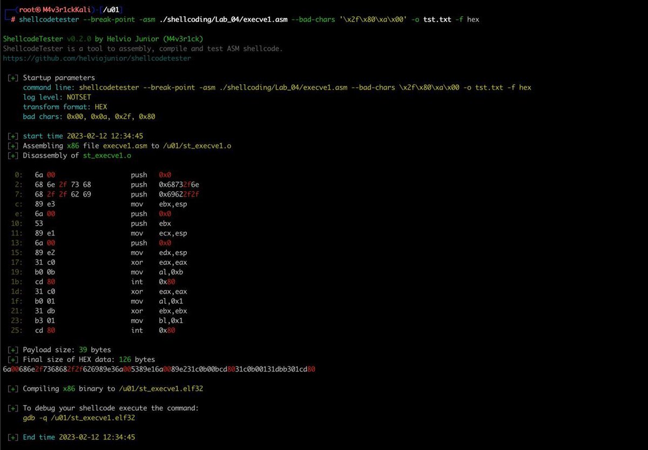Click the bytes '31 db'
Image resolution: width=648 pixels, height=450 pixels.
click(x=44, y=311)
